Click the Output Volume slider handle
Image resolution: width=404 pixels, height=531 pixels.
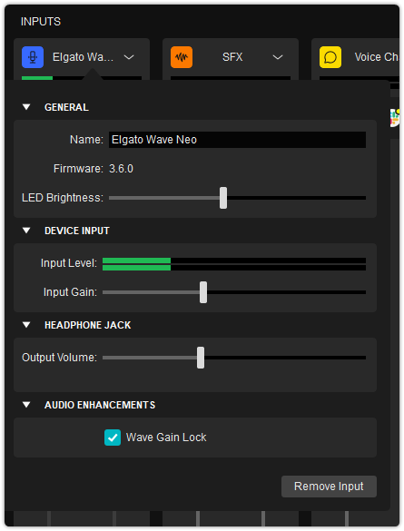[201, 358]
